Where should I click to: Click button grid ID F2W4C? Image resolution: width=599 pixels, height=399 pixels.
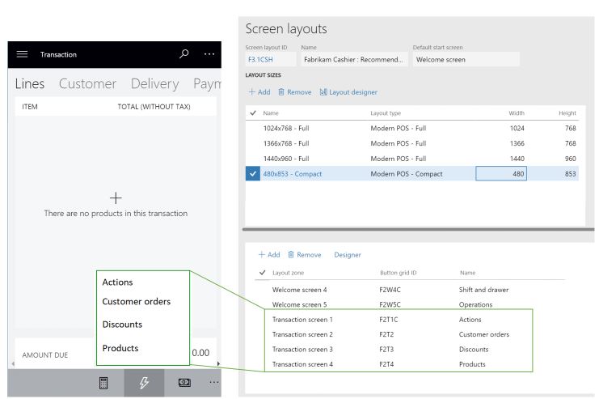pyautogui.click(x=390, y=290)
